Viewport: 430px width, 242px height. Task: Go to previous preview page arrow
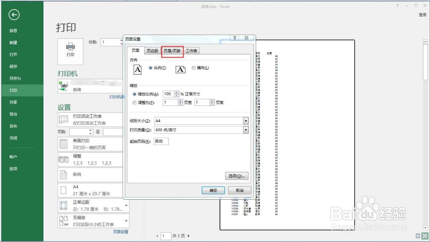(x=157, y=236)
